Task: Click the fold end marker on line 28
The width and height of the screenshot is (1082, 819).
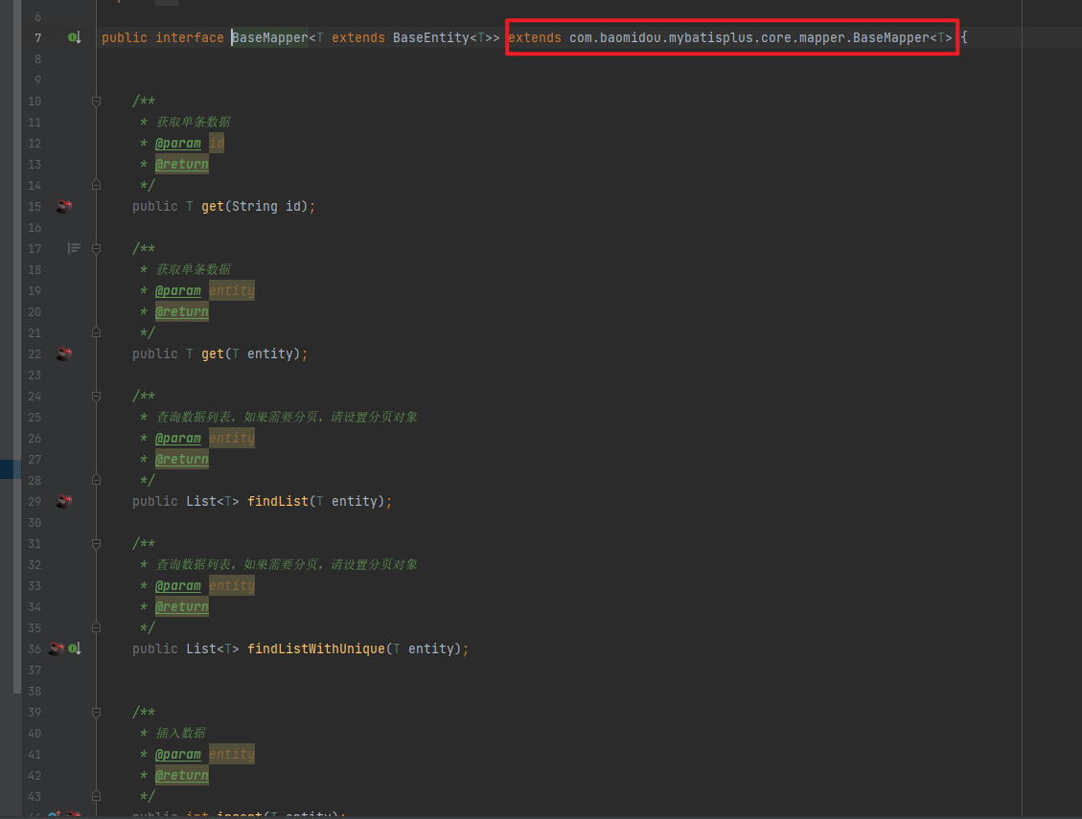Action: 96,480
